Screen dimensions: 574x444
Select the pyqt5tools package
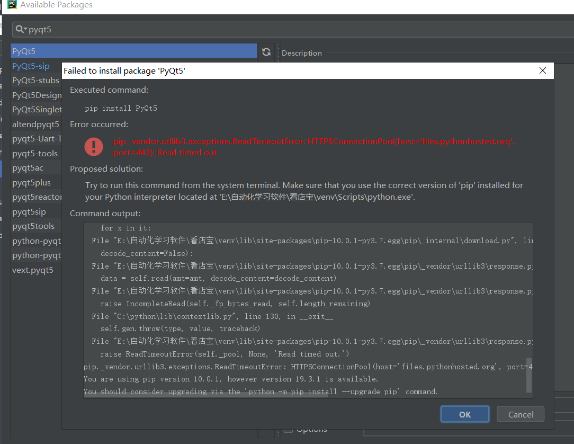(x=33, y=226)
